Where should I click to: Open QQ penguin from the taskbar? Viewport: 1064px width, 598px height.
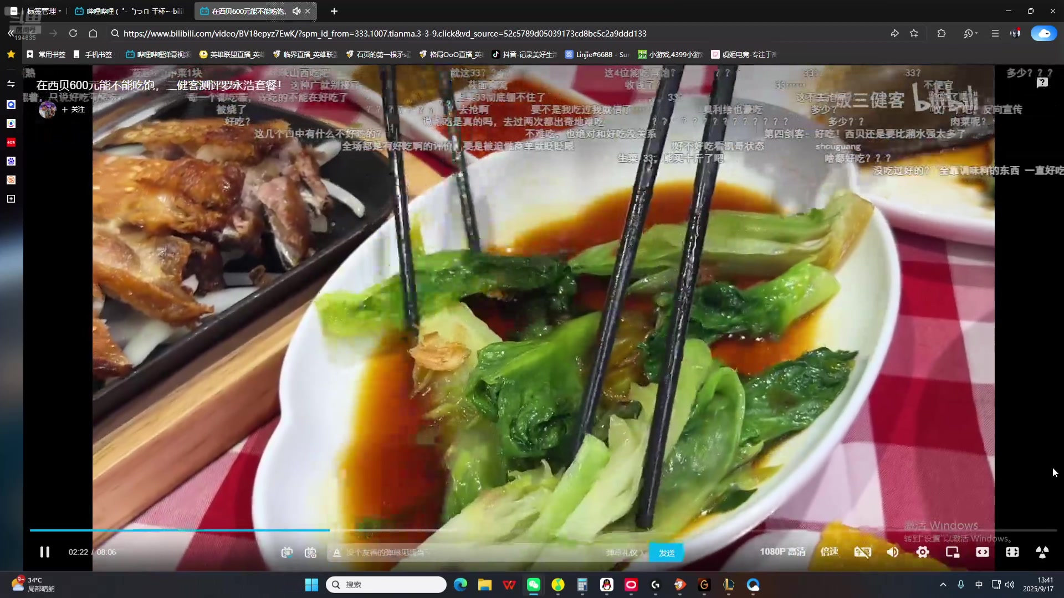[606, 585]
